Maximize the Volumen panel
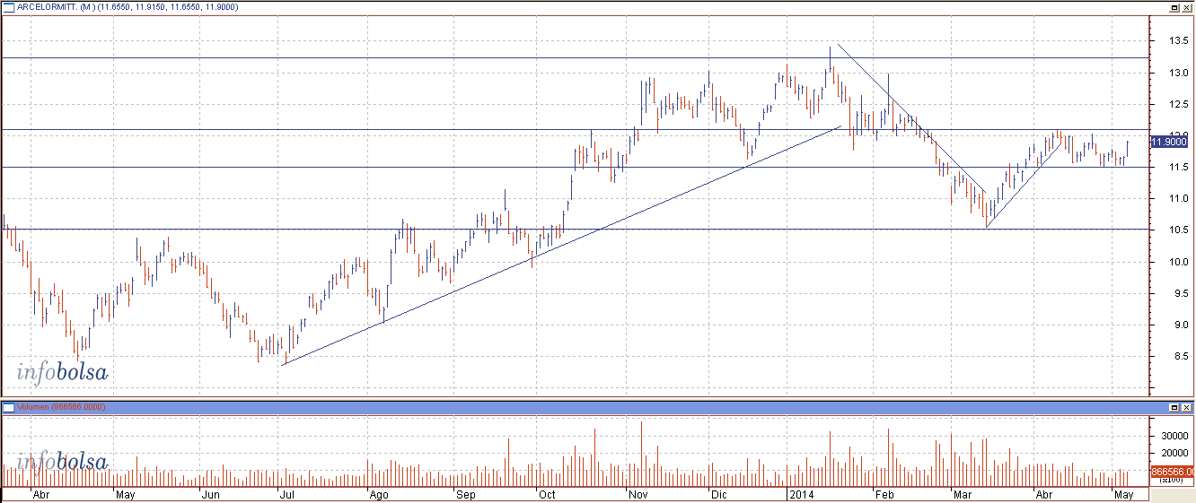1196x503 pixels. [x=1174, y=407]
